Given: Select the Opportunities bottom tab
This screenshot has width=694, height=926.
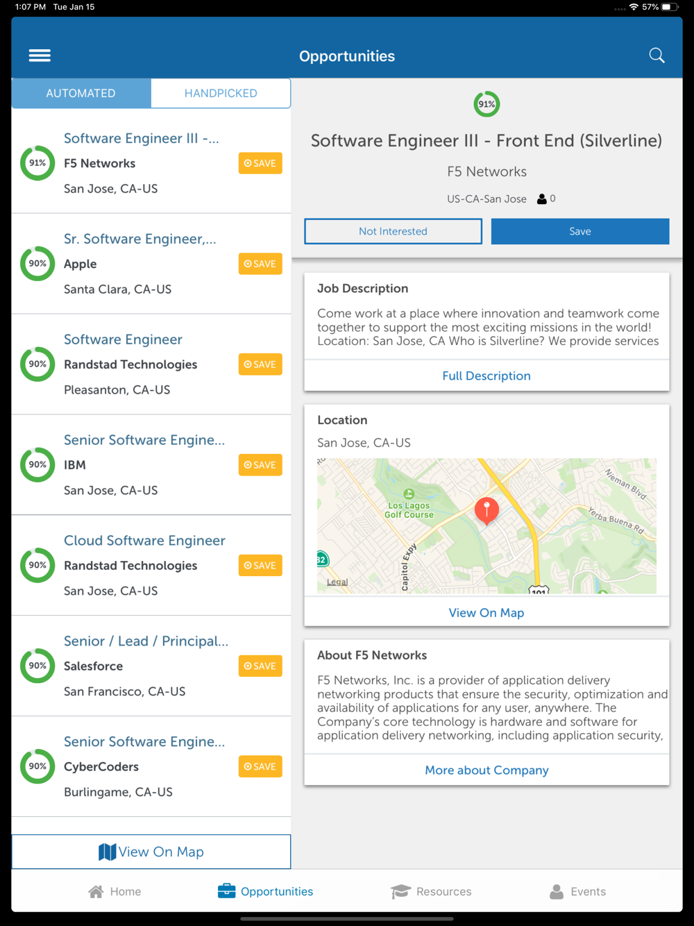Looking at the screenshot, I should coord(265,891).
